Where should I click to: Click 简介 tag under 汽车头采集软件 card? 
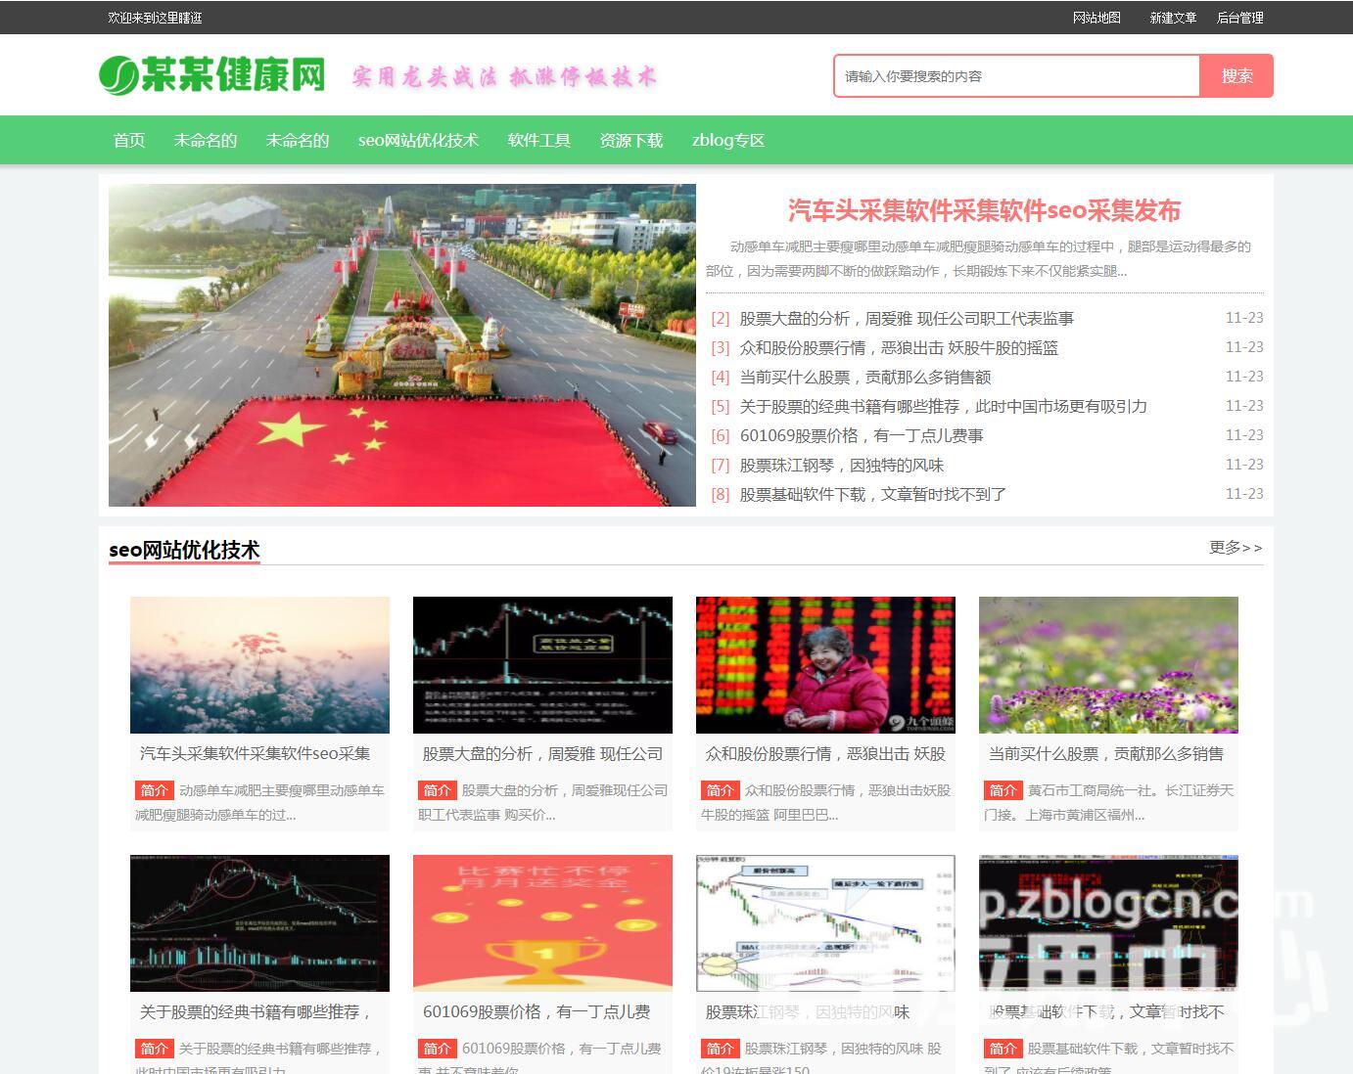pyautogui.click(x=154, y=790)
